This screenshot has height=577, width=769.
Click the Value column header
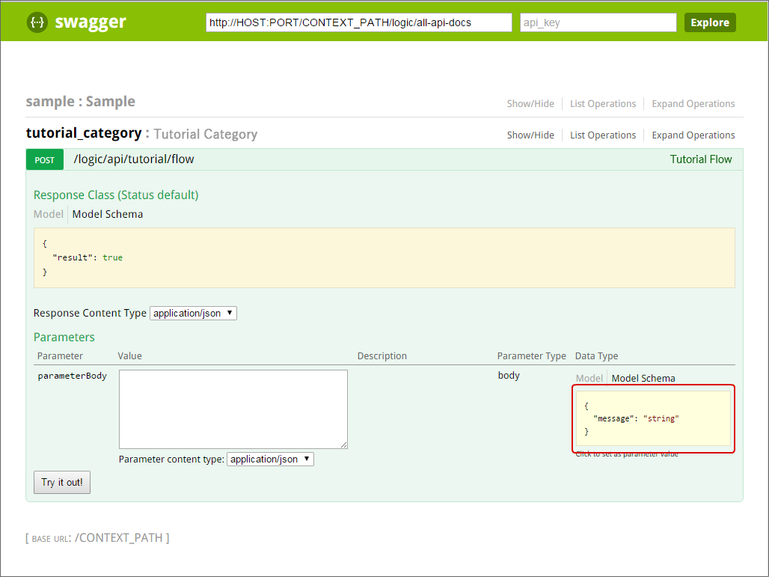[130, 355]
